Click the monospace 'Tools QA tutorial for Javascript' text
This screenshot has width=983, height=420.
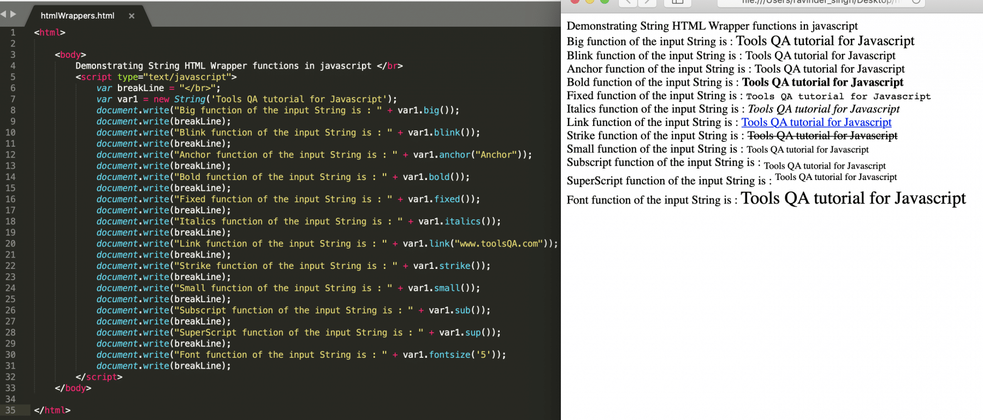(x=838, y=96)
